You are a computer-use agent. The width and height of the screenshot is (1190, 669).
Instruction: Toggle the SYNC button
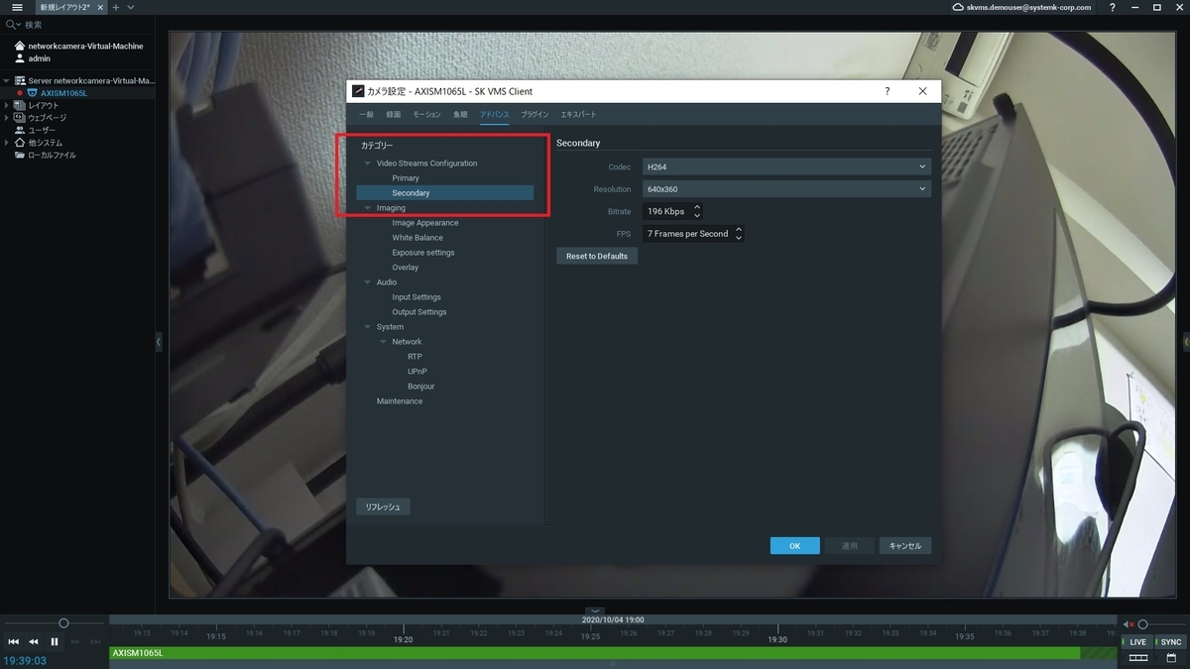point(1171,642)
